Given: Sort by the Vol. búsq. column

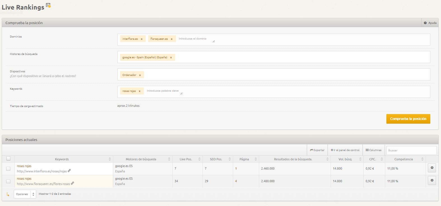Looking at the screenshot, I should pos(347,159).
